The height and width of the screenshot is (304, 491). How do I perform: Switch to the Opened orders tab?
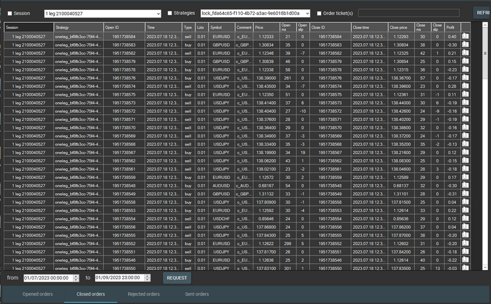(x=39, y=294)
